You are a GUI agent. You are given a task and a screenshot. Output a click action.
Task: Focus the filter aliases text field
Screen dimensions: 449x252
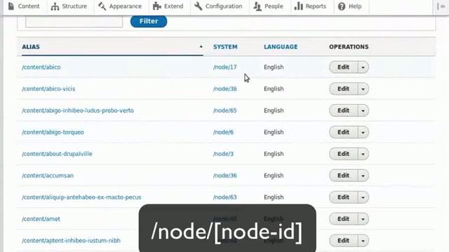pos(74,22)
